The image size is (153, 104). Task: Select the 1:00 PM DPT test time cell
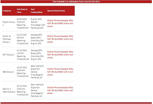tap(23, 55)
